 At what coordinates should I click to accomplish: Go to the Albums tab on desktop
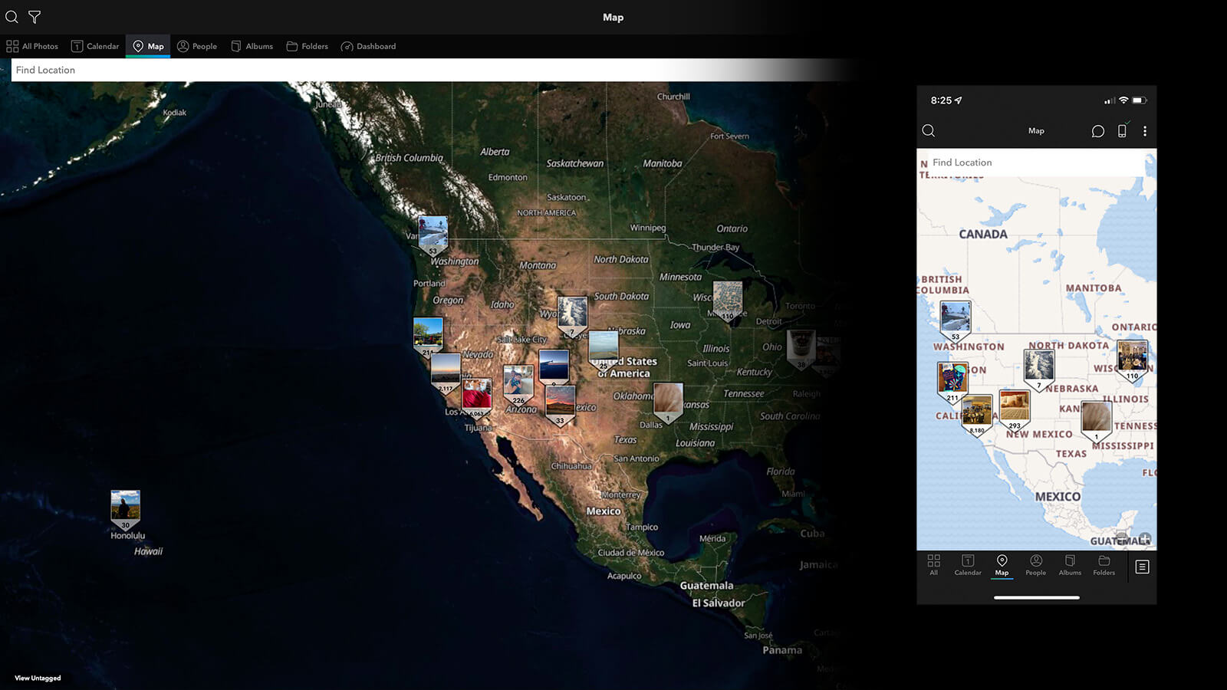coord(252,46)
